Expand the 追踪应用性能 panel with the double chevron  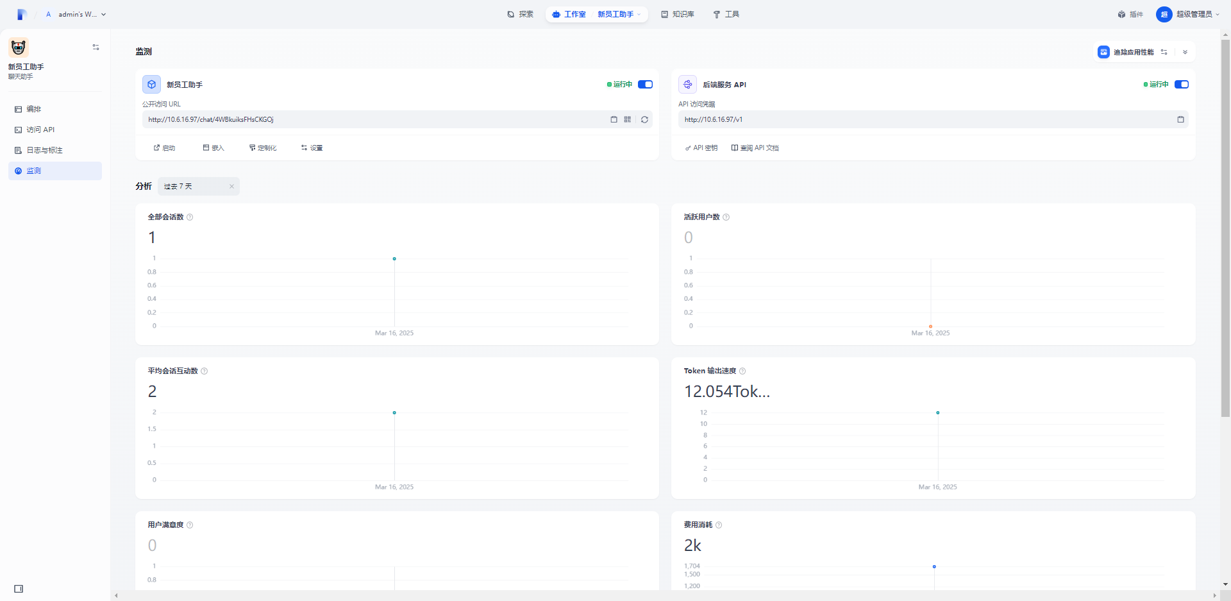tap(1185, 52)
